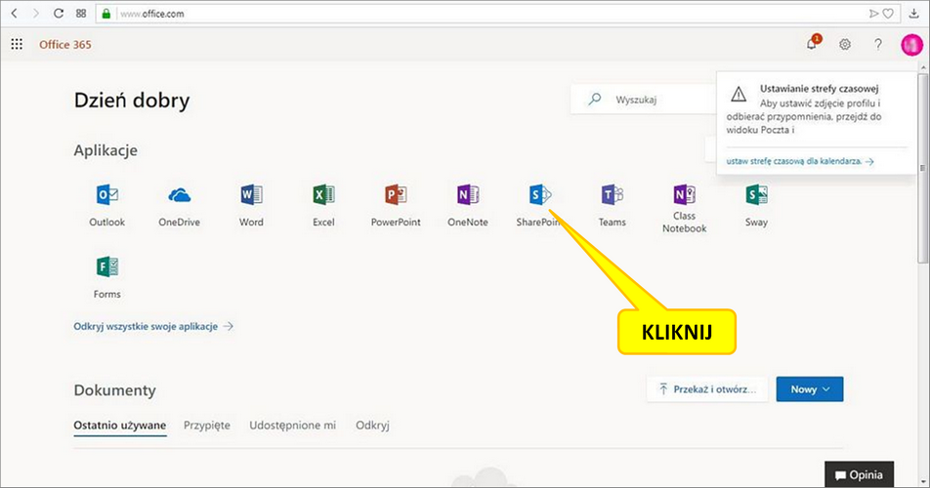Image resolution: width=930 pixels, height=488 pixels.
Task: Launch the Teams app
Action: point(613,206)
